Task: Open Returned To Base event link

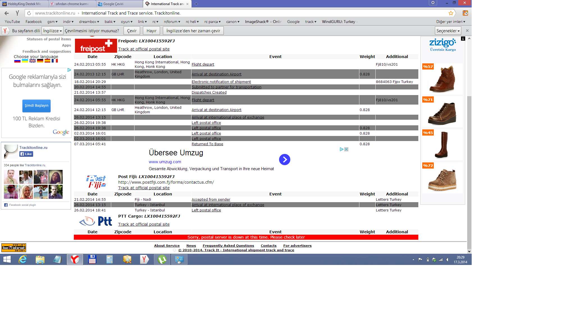Action: (x=207, y=144)
